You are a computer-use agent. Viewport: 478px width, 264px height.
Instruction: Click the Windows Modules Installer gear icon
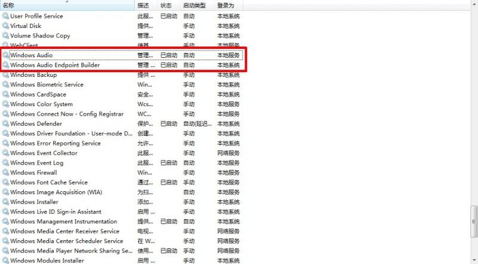coord(5,260)
